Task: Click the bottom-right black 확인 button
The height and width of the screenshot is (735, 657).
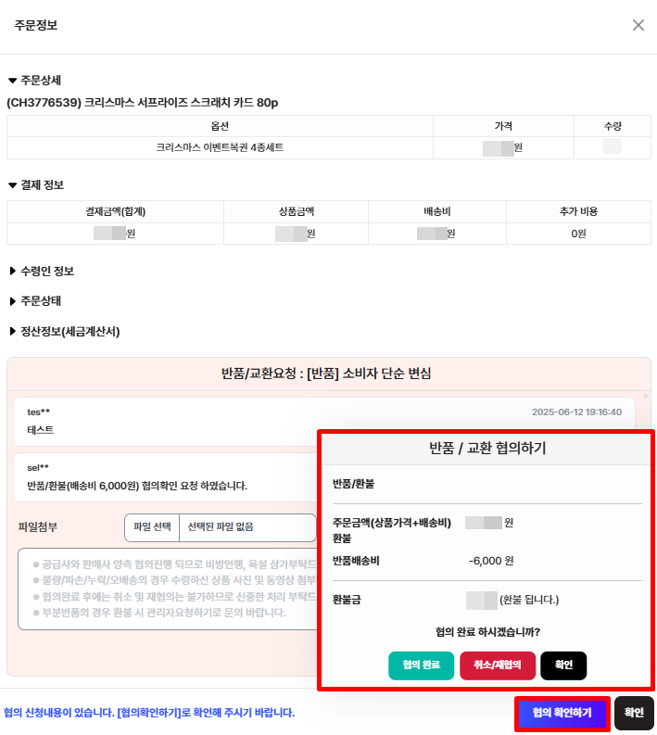Action: [634, 713]
